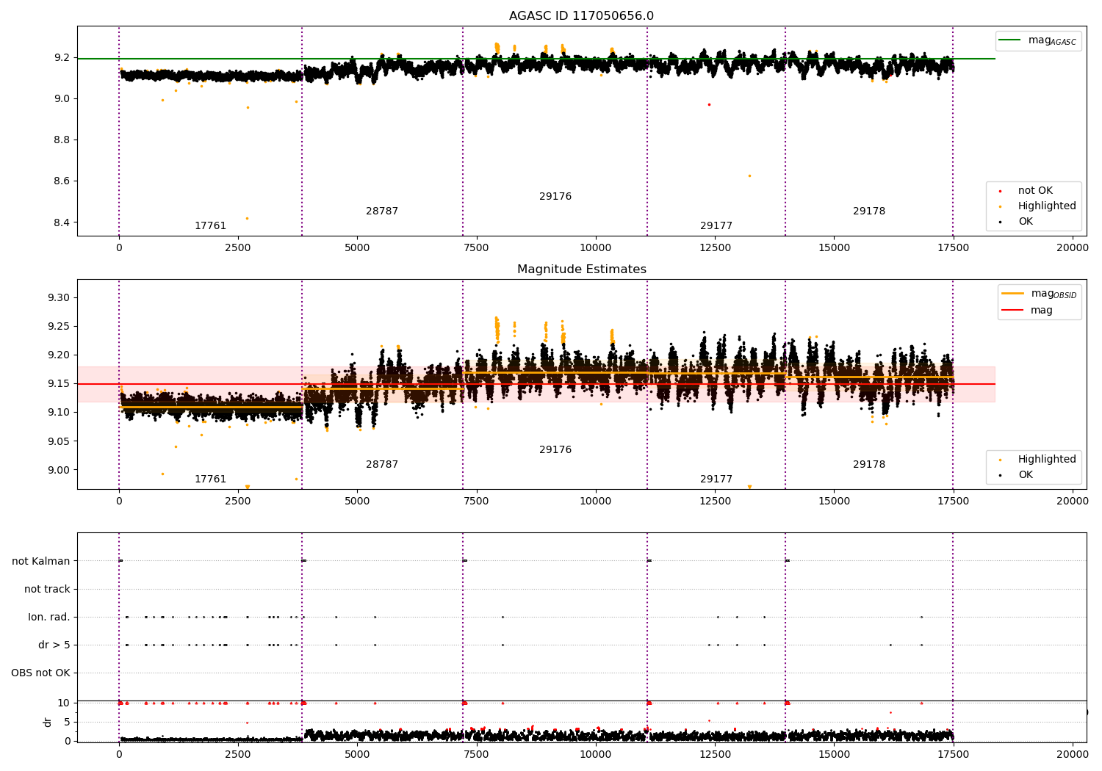Image resolution: width=1102 pixels, height=771 pixels.
Task: Click obsid label 29178 in the top plot
Action: [869, 211]
